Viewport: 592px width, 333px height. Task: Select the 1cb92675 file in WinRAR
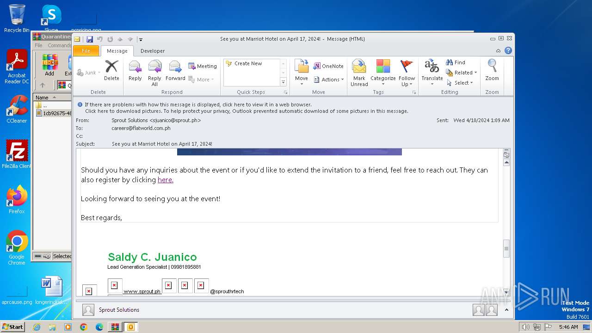click(54, 113)
